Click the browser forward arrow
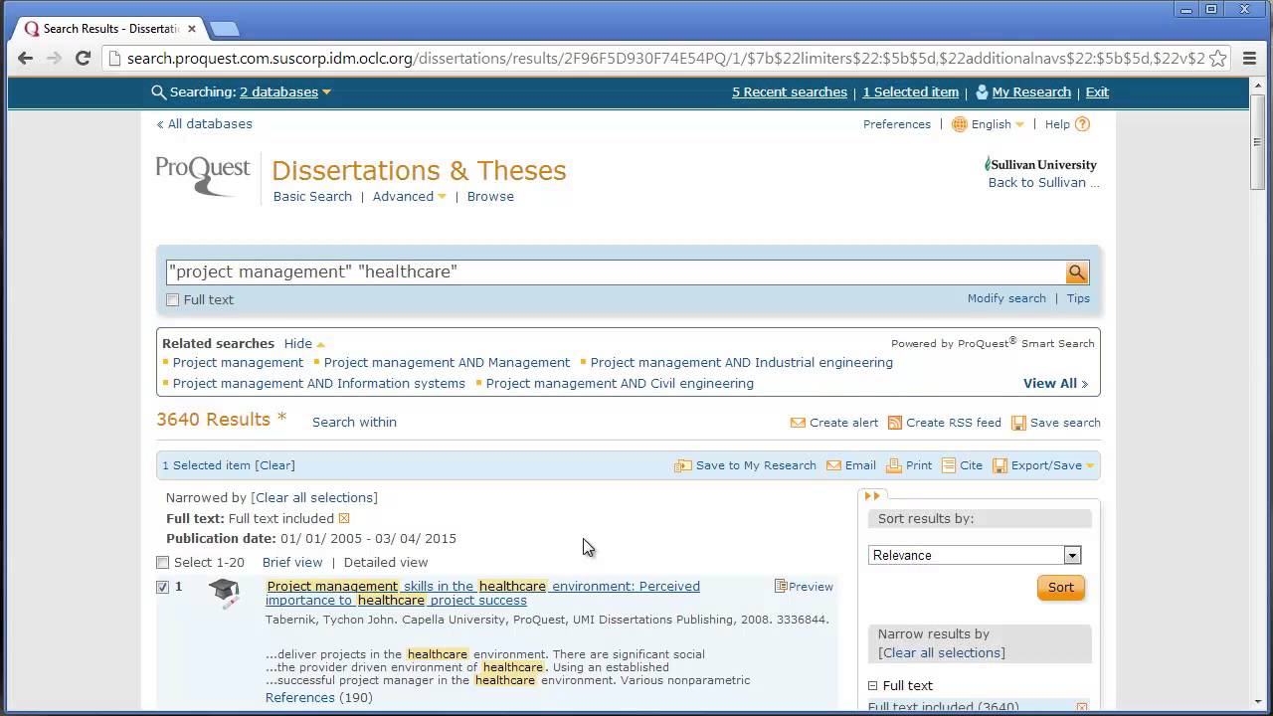Screen dimensions: 1273x716 pyautogui.click(x=55, y=58)
